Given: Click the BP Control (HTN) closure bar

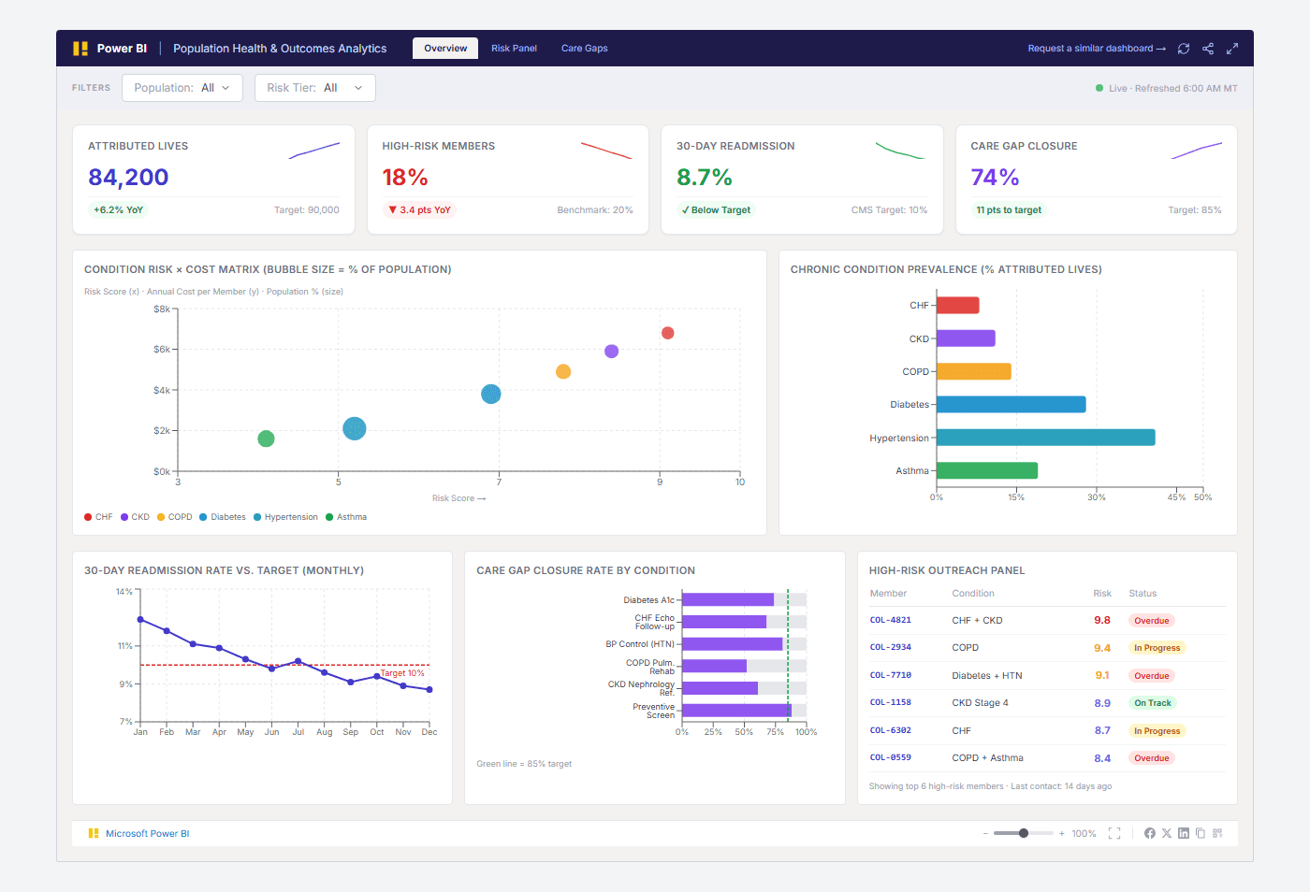Looking at the screenshot, I should click(x=733, y=644).
